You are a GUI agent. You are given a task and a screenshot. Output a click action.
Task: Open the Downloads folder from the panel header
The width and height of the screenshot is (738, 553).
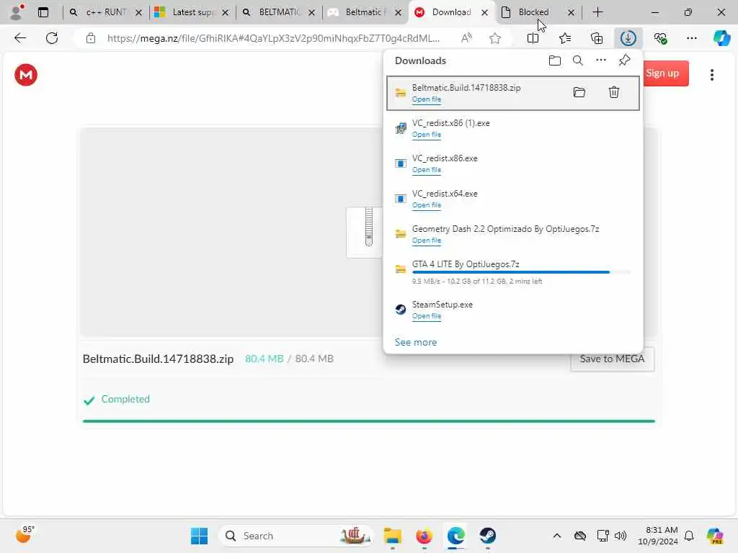(x=554, y=60)
